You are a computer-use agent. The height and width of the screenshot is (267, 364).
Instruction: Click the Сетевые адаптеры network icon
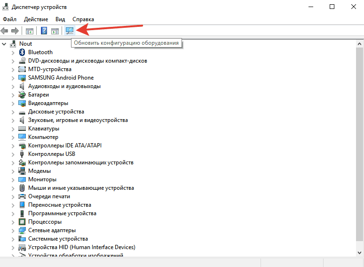pos(22,230)
